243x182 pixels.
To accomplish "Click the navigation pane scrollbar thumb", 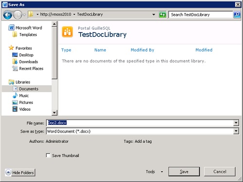I will tap(54, 53).
